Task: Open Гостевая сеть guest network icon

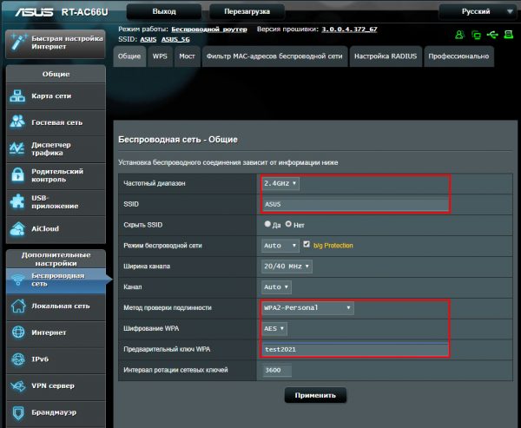Action: (x=18, y=122)
